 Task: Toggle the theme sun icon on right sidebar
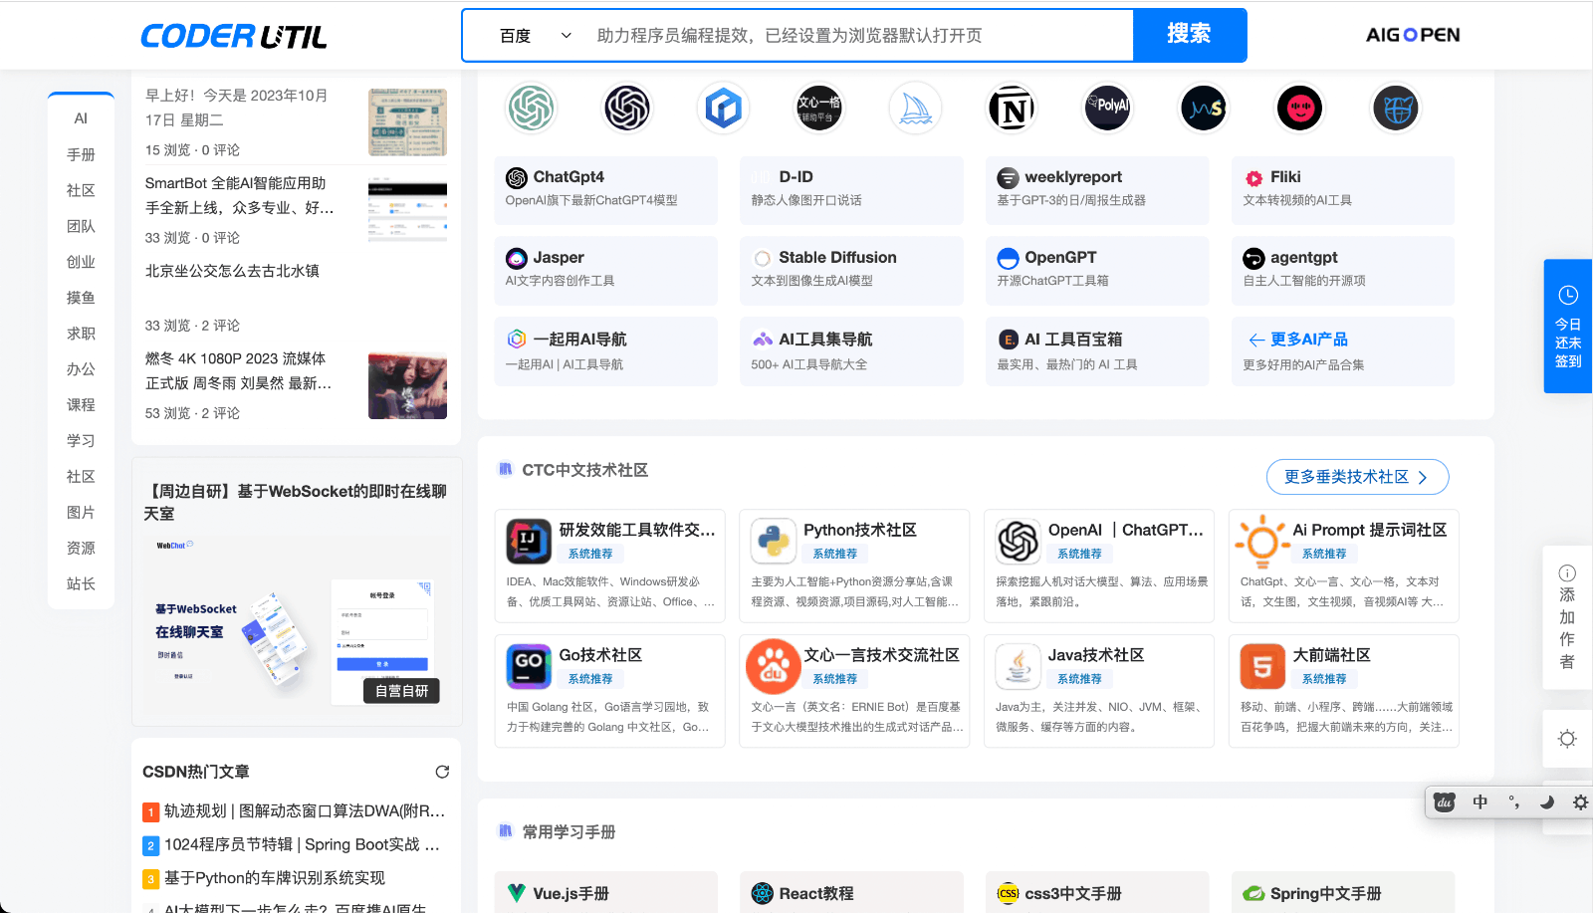pyautogui.click(x=1567, y=739)
